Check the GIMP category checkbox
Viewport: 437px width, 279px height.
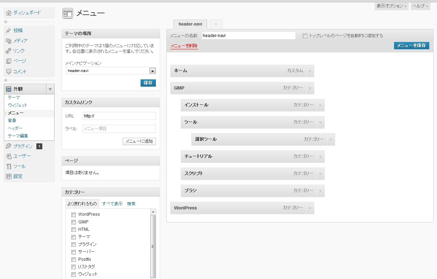73,222
